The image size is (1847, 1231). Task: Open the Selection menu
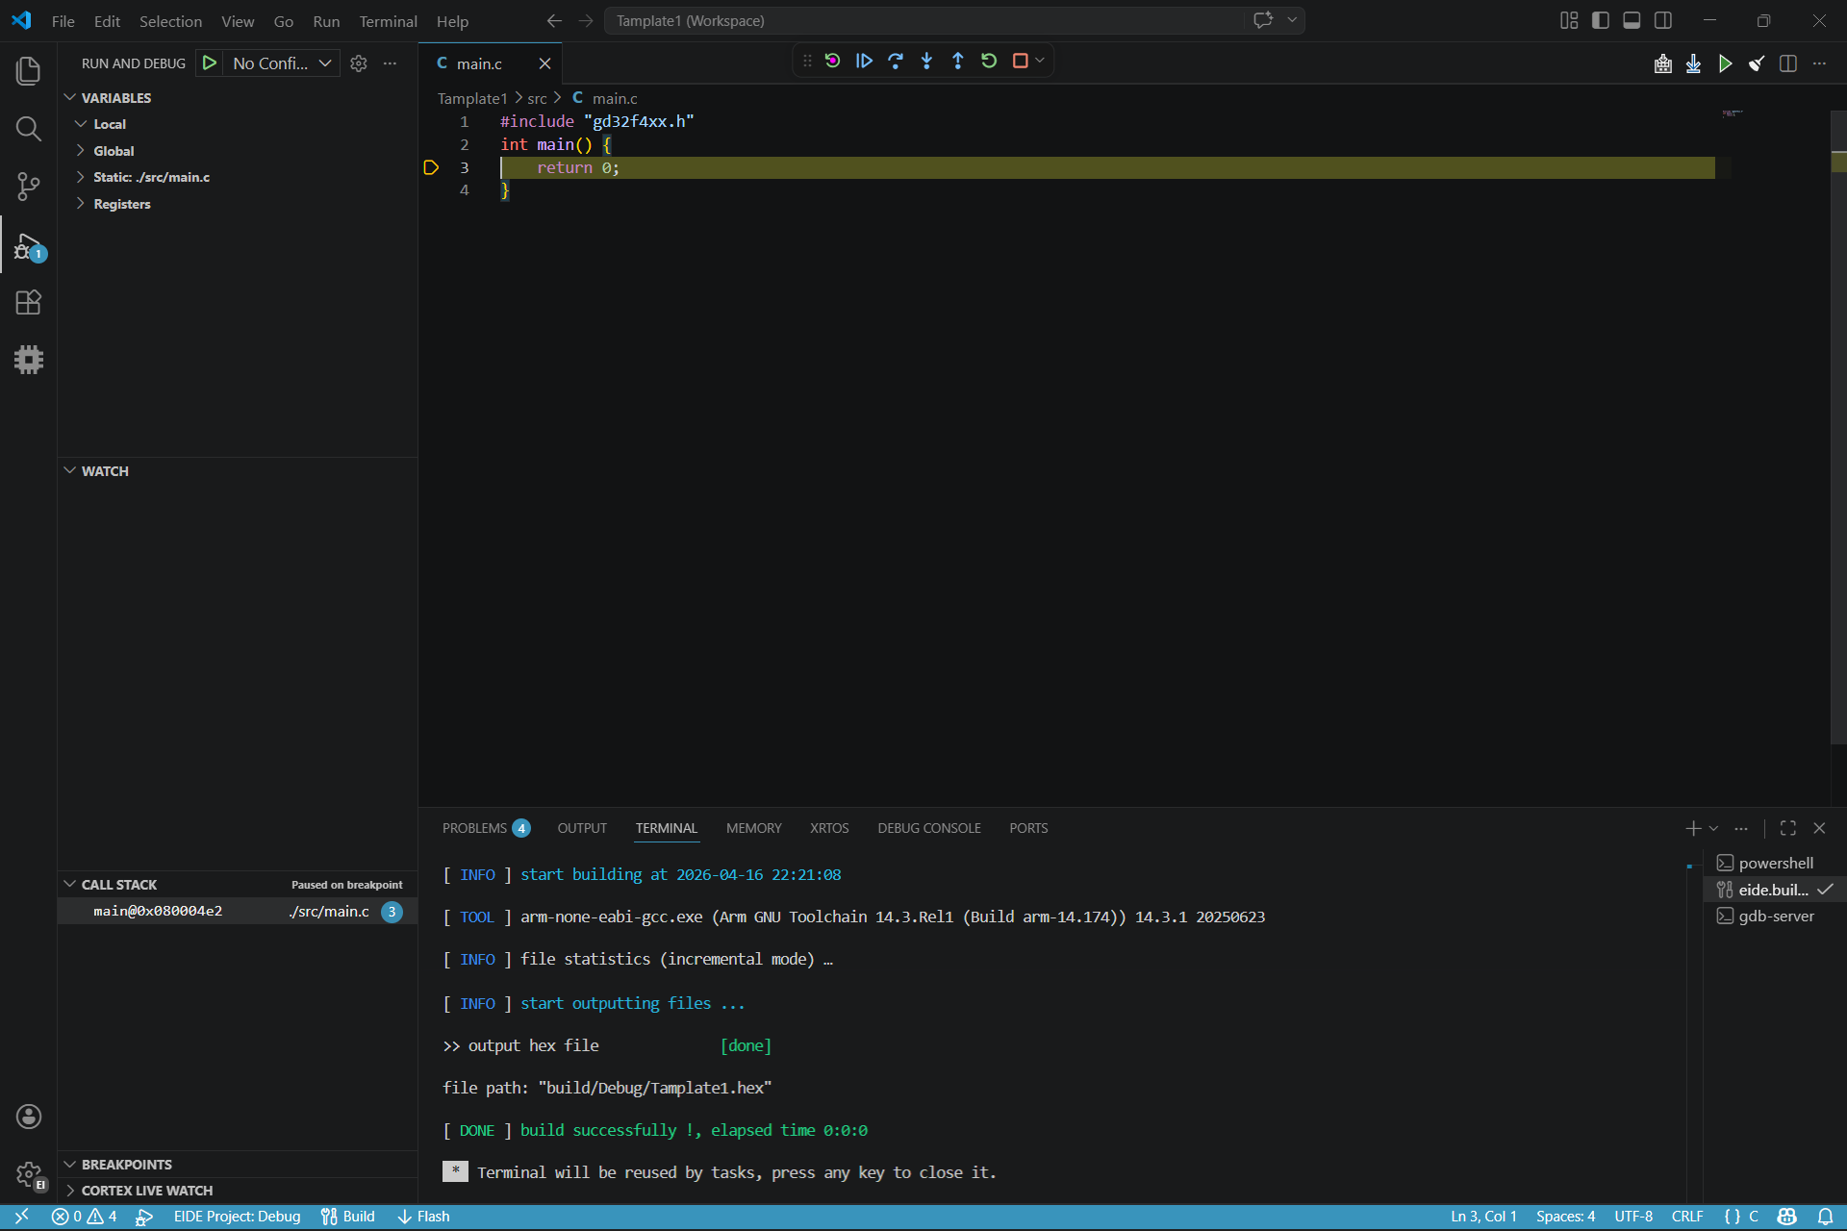(x=170, y=21)
